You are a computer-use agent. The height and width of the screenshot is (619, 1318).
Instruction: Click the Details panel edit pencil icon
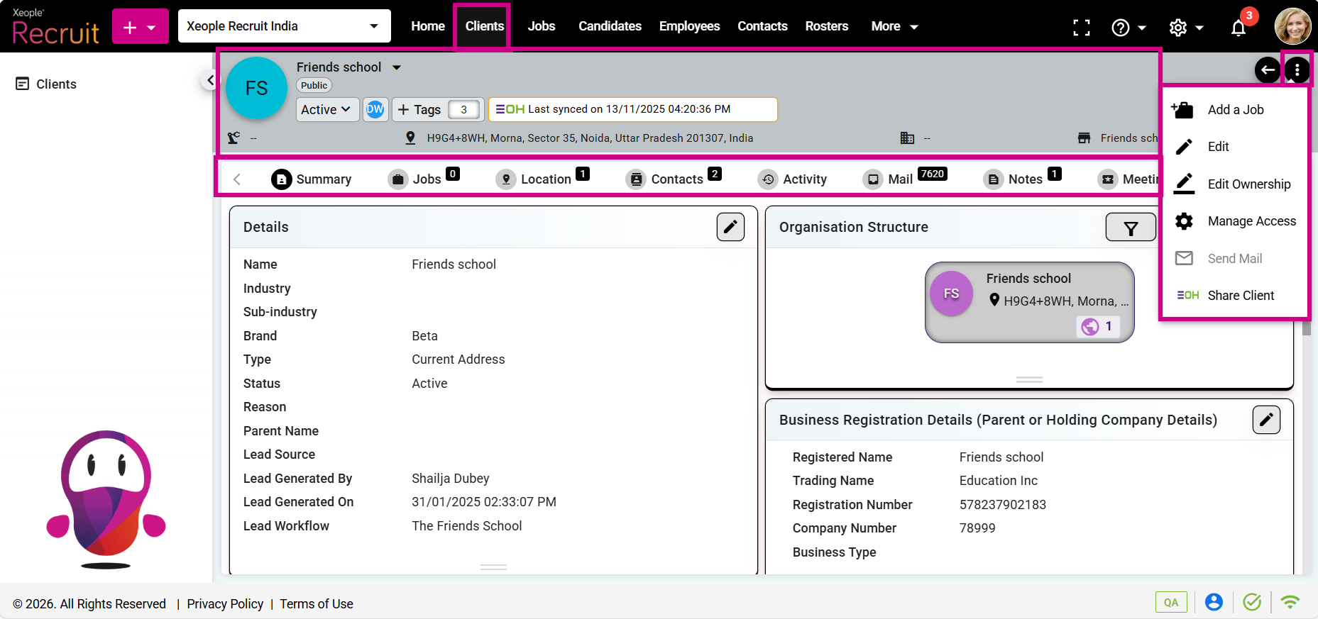pyautogui.click(x=730, y=227)
